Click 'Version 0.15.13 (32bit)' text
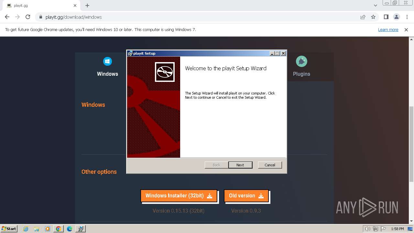This screenshot has height=233, width=414. pyautogui.click(x=179, y=211)
